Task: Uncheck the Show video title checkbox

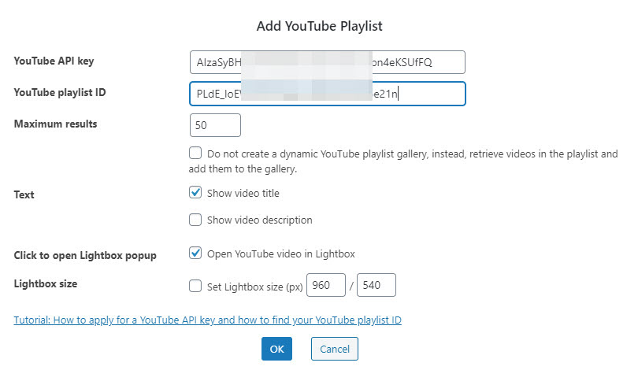Action: click(x=195, y=193)
